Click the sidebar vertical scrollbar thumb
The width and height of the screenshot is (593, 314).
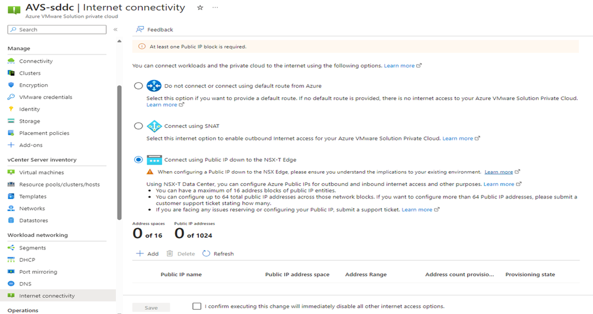click(119, 152)
